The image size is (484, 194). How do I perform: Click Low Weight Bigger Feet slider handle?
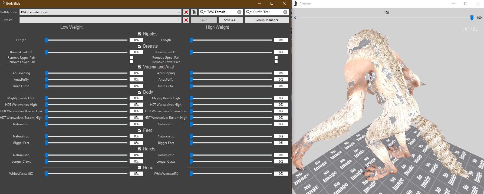47,143
